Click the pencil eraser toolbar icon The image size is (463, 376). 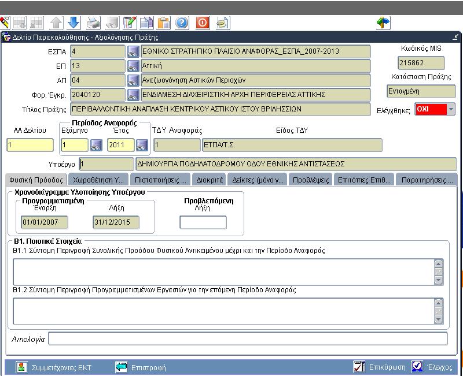pyautogui.click(x=5, y=23)
